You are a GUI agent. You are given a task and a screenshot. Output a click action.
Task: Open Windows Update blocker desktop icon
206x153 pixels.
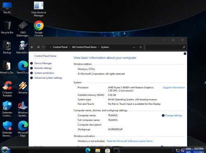(23, 109)
